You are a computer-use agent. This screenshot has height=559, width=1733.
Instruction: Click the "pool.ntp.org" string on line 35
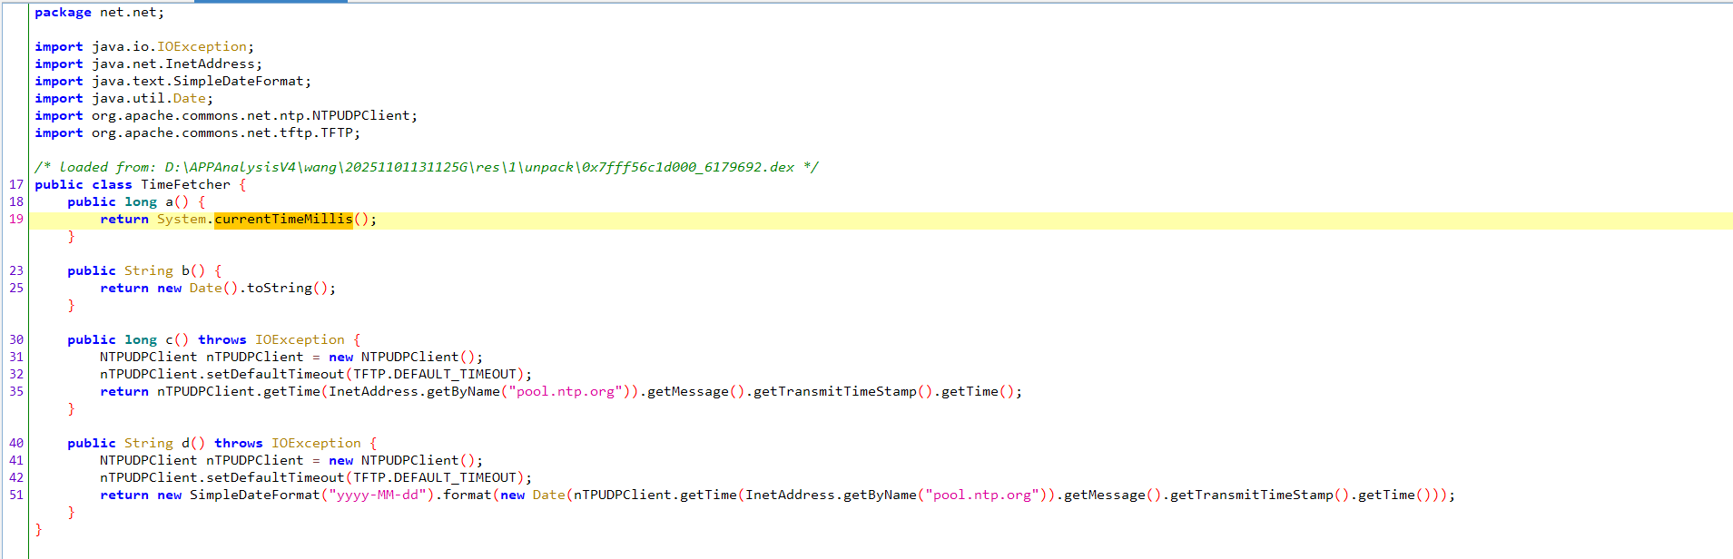565,392
